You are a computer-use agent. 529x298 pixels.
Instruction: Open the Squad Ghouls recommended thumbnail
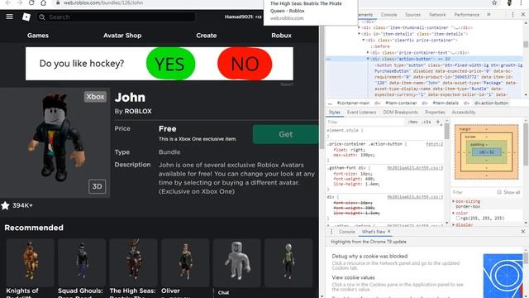coord(82,262)
